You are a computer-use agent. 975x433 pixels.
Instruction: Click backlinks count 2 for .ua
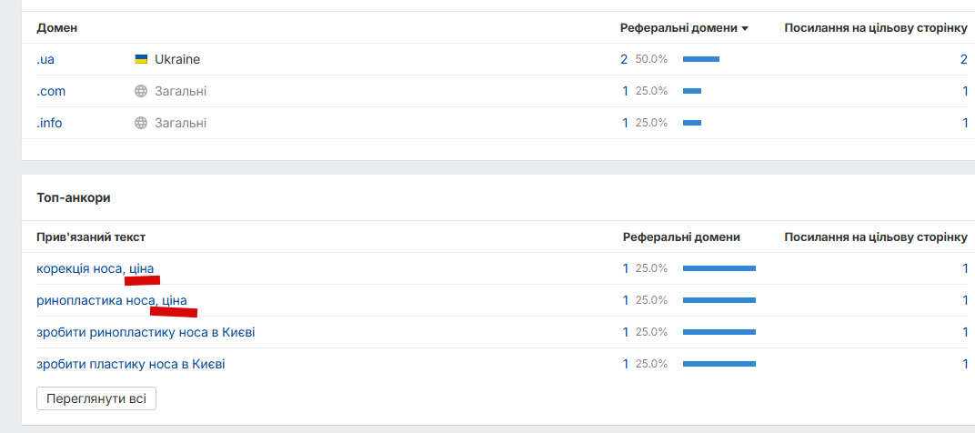[963, 59]
